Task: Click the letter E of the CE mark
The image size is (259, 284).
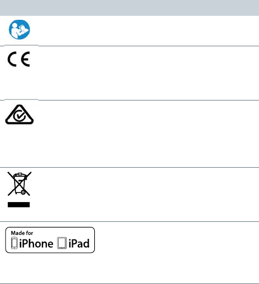Action: pyautogui.click(x=25, y=59)
